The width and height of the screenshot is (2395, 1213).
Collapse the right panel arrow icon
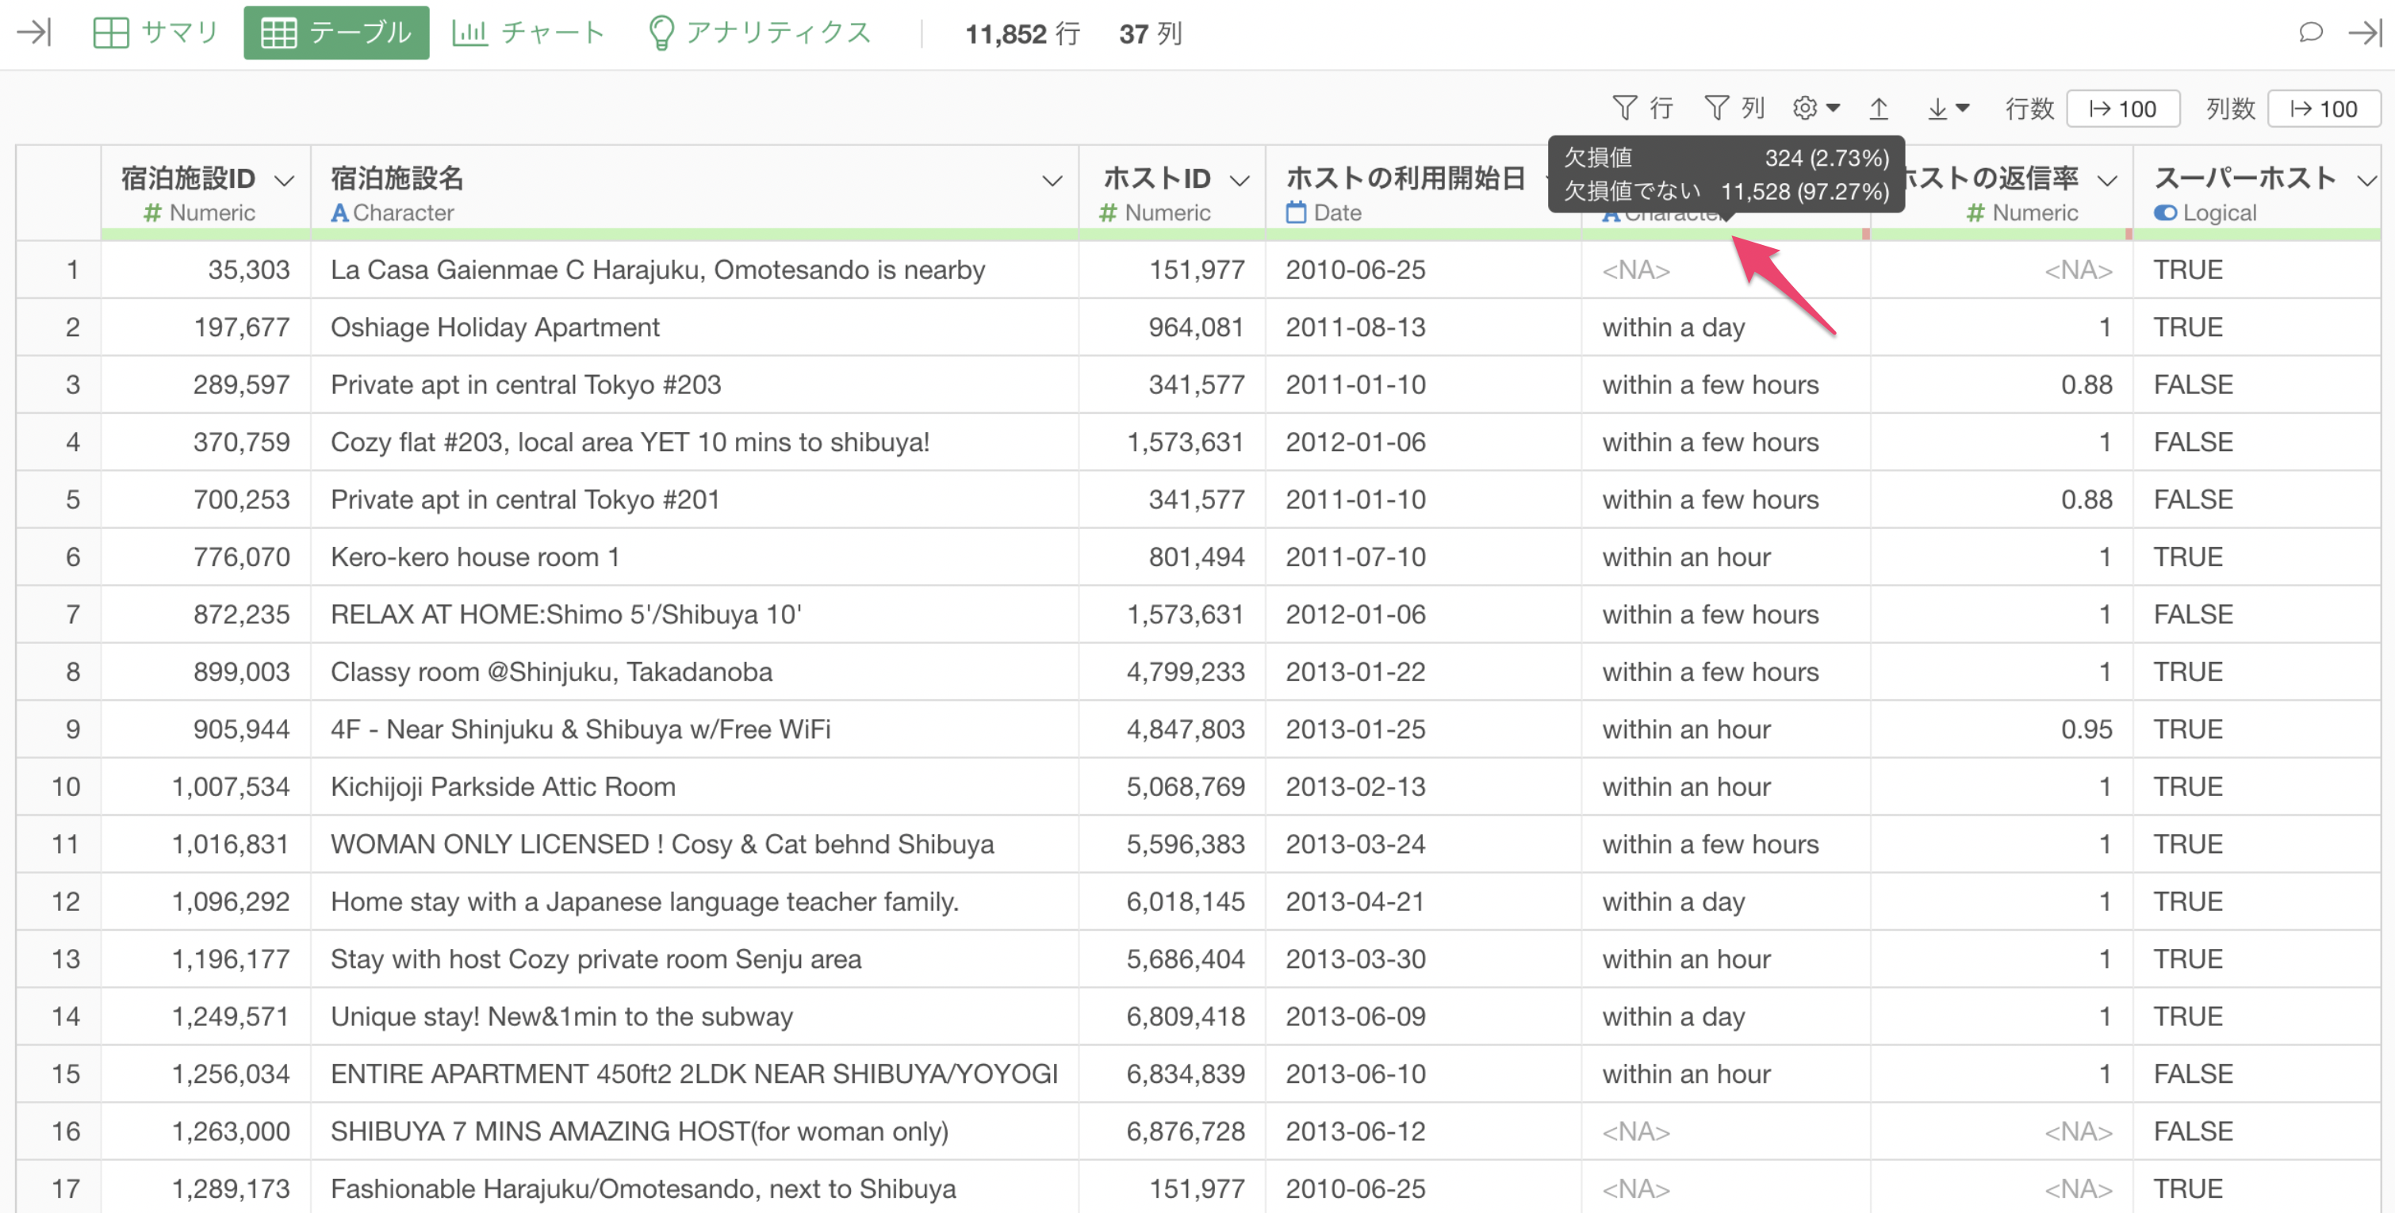(x=2364, y=33)
